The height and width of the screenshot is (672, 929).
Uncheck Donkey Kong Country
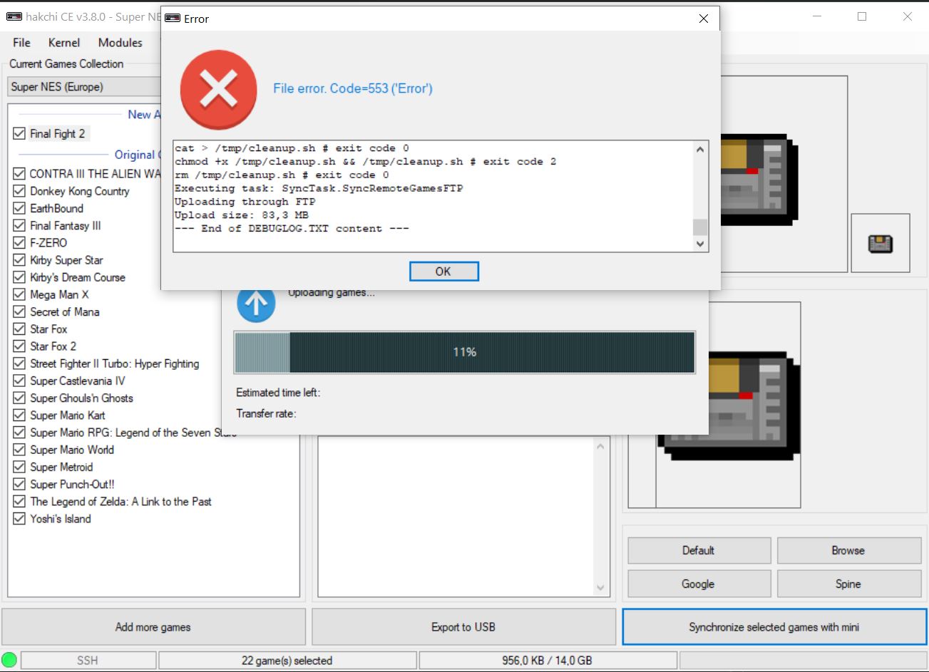[18, 191]
